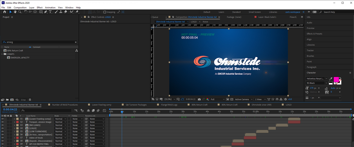354x147 pixels.
Task: Click the Draft 3D icon in timeline
Action: click(82, 110)
